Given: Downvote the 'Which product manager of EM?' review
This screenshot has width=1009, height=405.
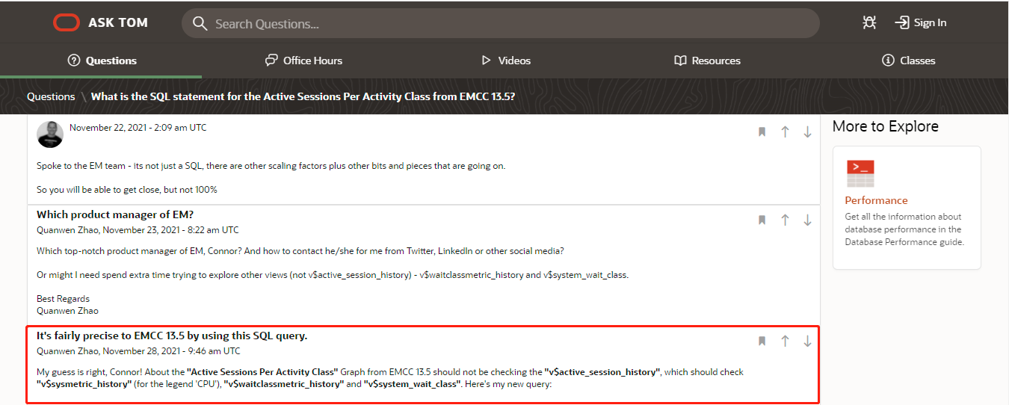Looking at the screenshot, I should coord(807,220).
